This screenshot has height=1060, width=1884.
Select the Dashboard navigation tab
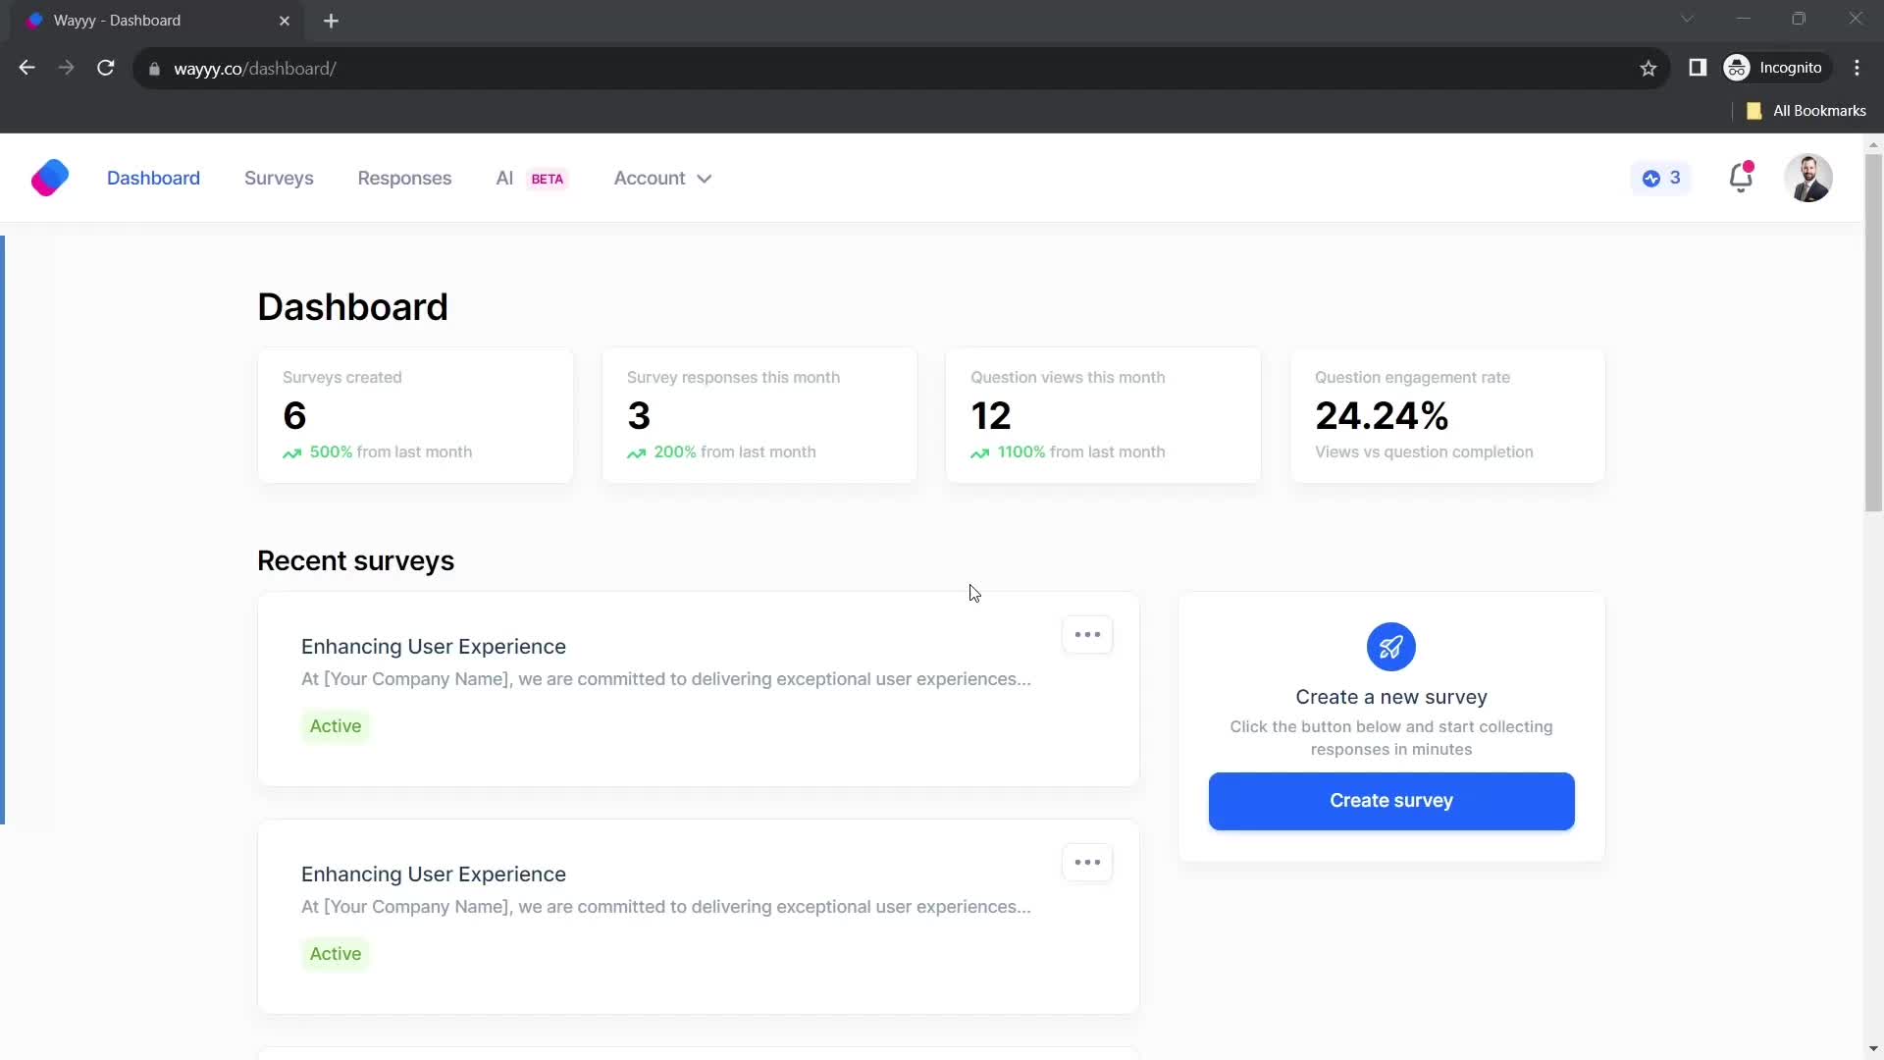pyautogui.click(x=154, y=178)
